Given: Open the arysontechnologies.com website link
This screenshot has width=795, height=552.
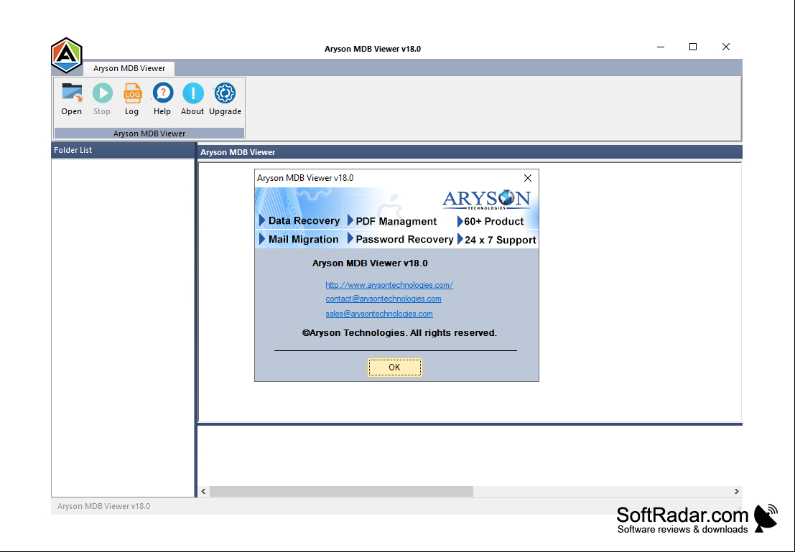Looking at the screenshot, I should [389, 285].
